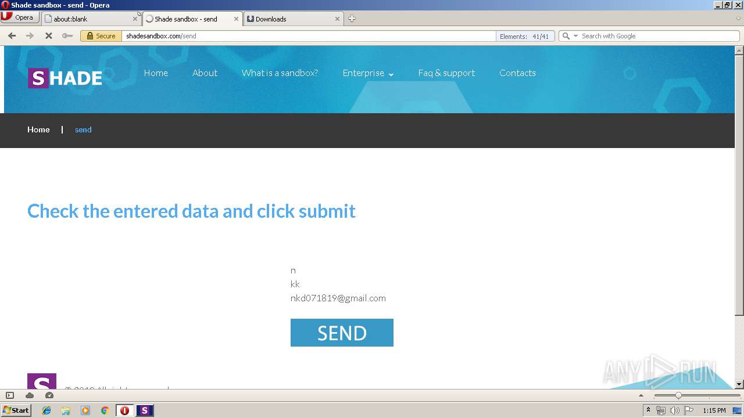Open the About navigation link

tap(205, 73)
